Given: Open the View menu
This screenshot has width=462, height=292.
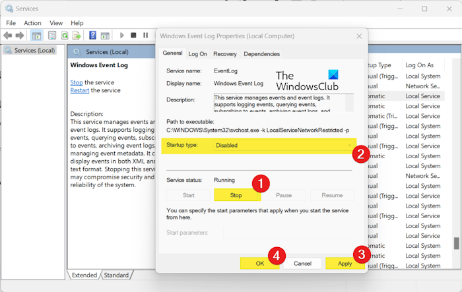Looking at the screenshot, I should coord(56,23).
